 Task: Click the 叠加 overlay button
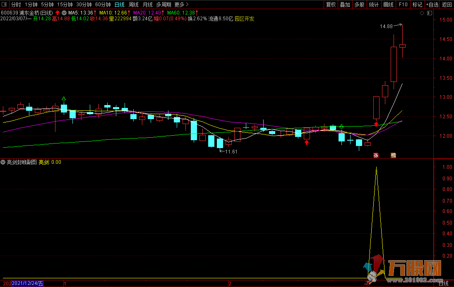click(345, 5)
